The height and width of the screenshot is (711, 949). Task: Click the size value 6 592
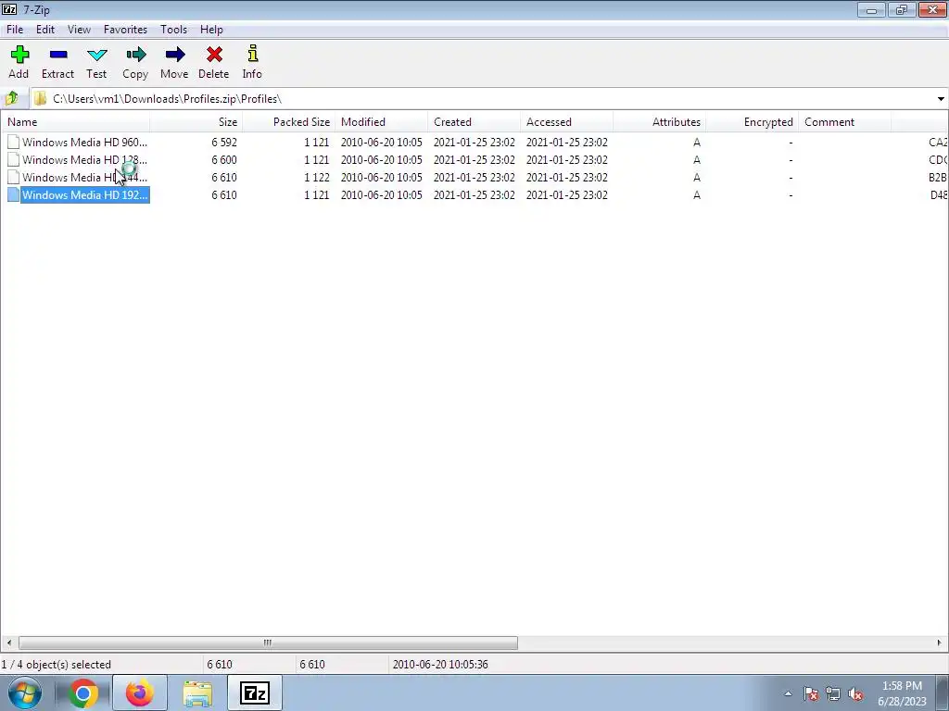(224, 142)
